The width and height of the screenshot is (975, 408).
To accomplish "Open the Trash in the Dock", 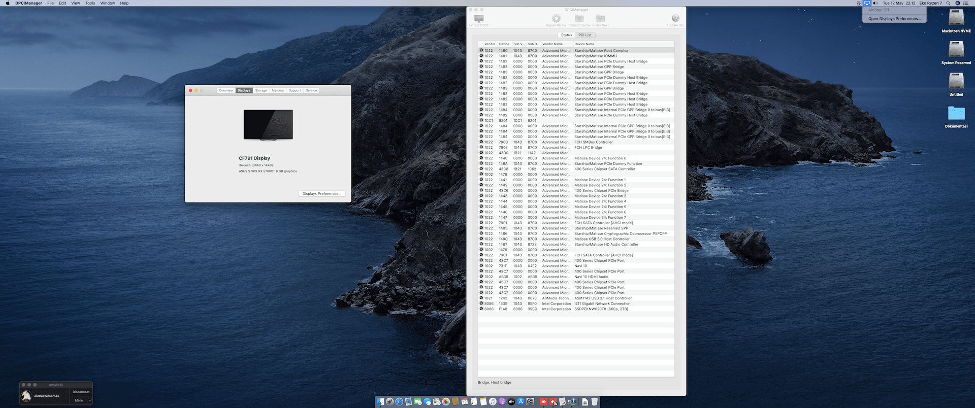I will point(594,401).
